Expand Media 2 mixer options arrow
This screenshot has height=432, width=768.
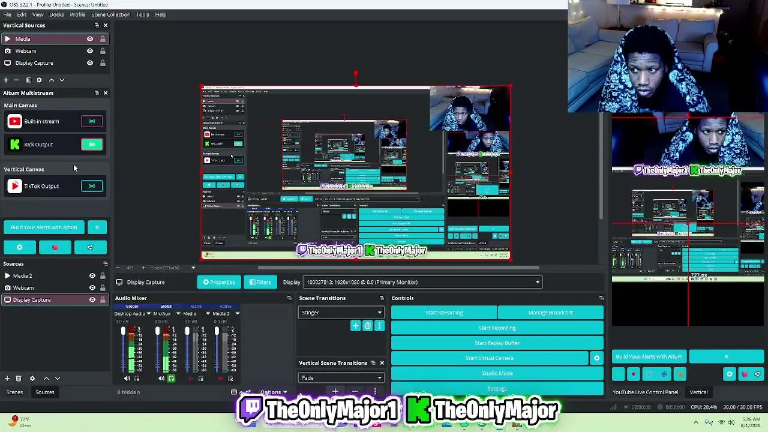237,314
